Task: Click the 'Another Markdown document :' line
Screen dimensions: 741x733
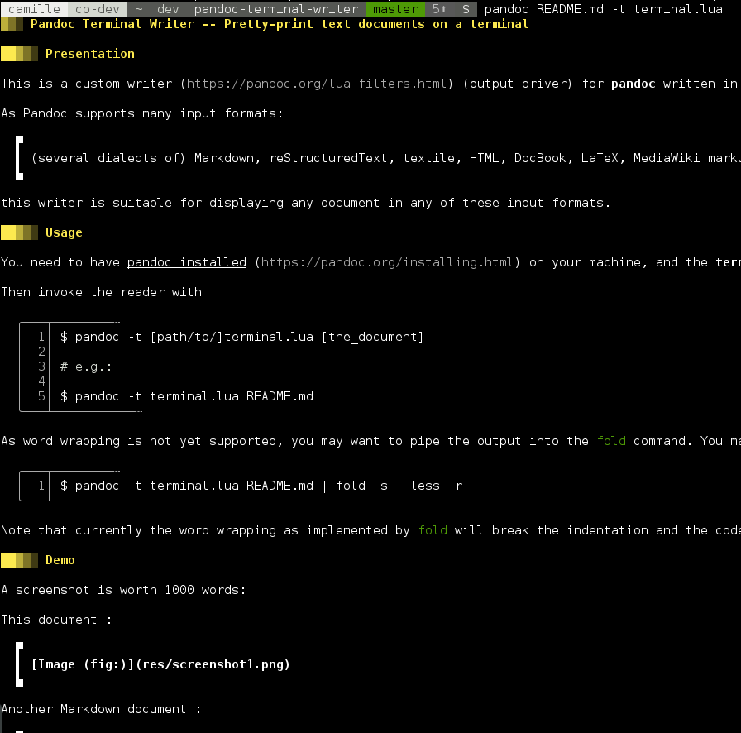Action: coord(101,709)
